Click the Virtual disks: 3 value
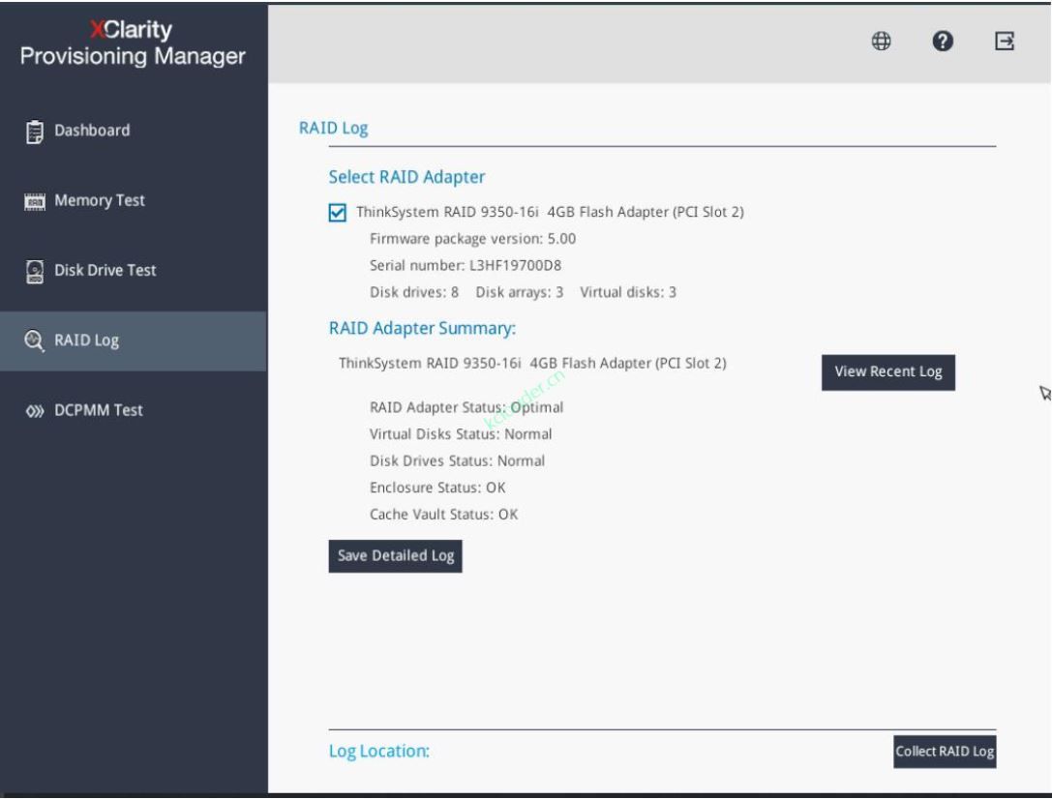This screenshot has height=799, width=1052. click(x=628, y=292)
